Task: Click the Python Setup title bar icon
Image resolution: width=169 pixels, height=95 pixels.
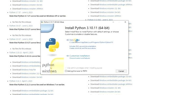Action: tap(42, 22)
